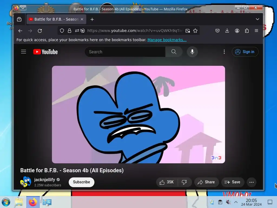Start search with voice microphone
Image resolution: width=277 pixels, height=208 pixels.
click(x=192, y=52)
